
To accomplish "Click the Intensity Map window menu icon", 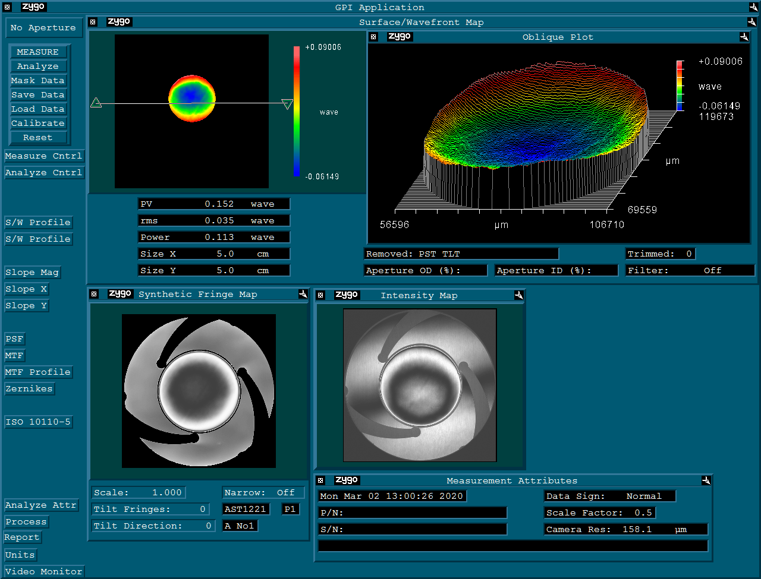I will tap(320, 295).
